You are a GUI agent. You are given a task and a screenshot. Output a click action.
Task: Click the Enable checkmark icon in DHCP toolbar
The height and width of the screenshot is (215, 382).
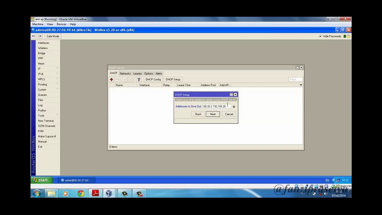(x=125, y=79)
